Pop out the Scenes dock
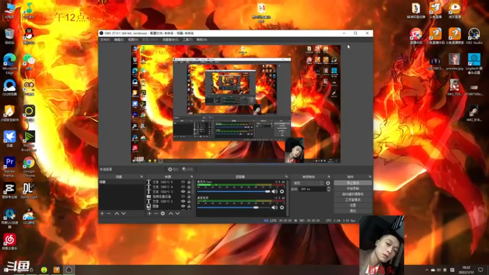489x275 pixels. click(x=142, y=177)
